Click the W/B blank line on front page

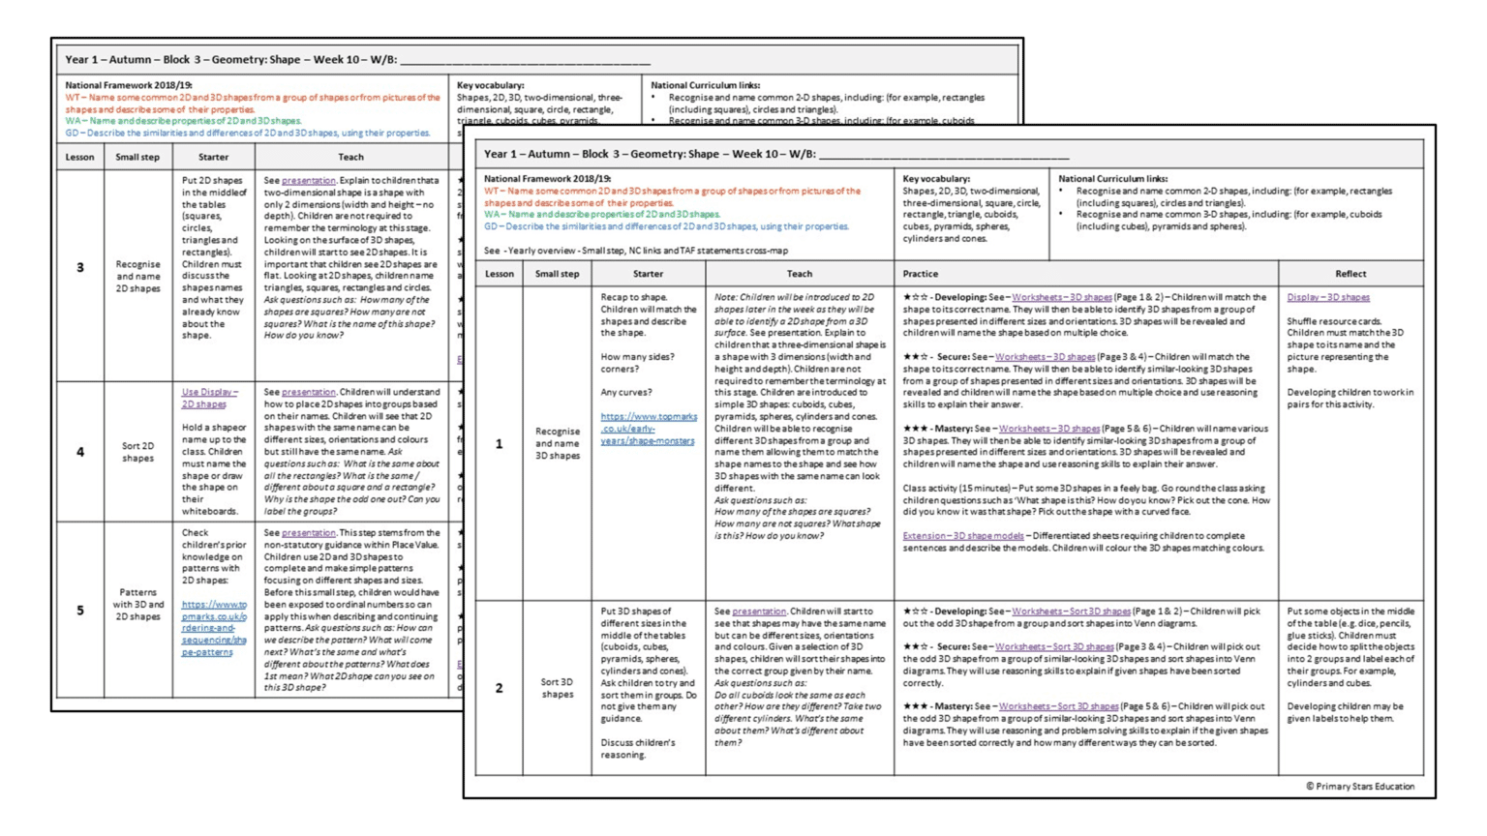(944, 155)
